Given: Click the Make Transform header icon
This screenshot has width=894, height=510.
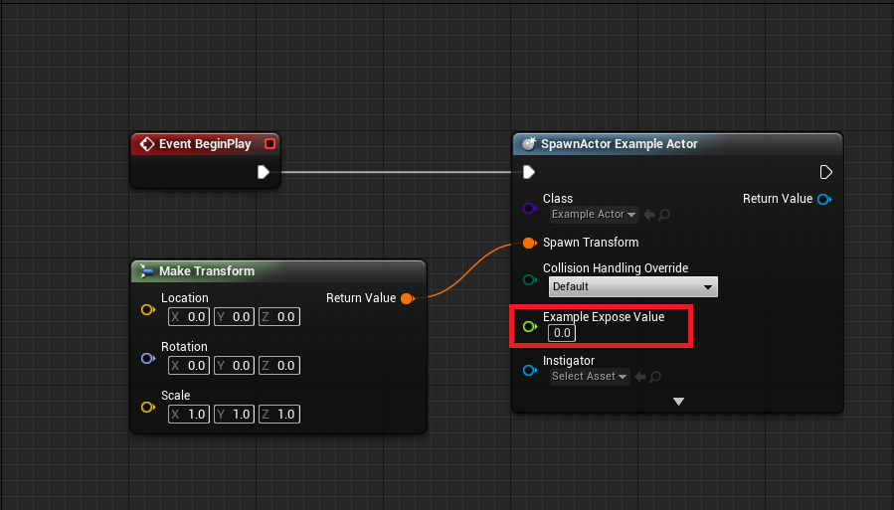Looking at the screenshot, I should (146, 271).
